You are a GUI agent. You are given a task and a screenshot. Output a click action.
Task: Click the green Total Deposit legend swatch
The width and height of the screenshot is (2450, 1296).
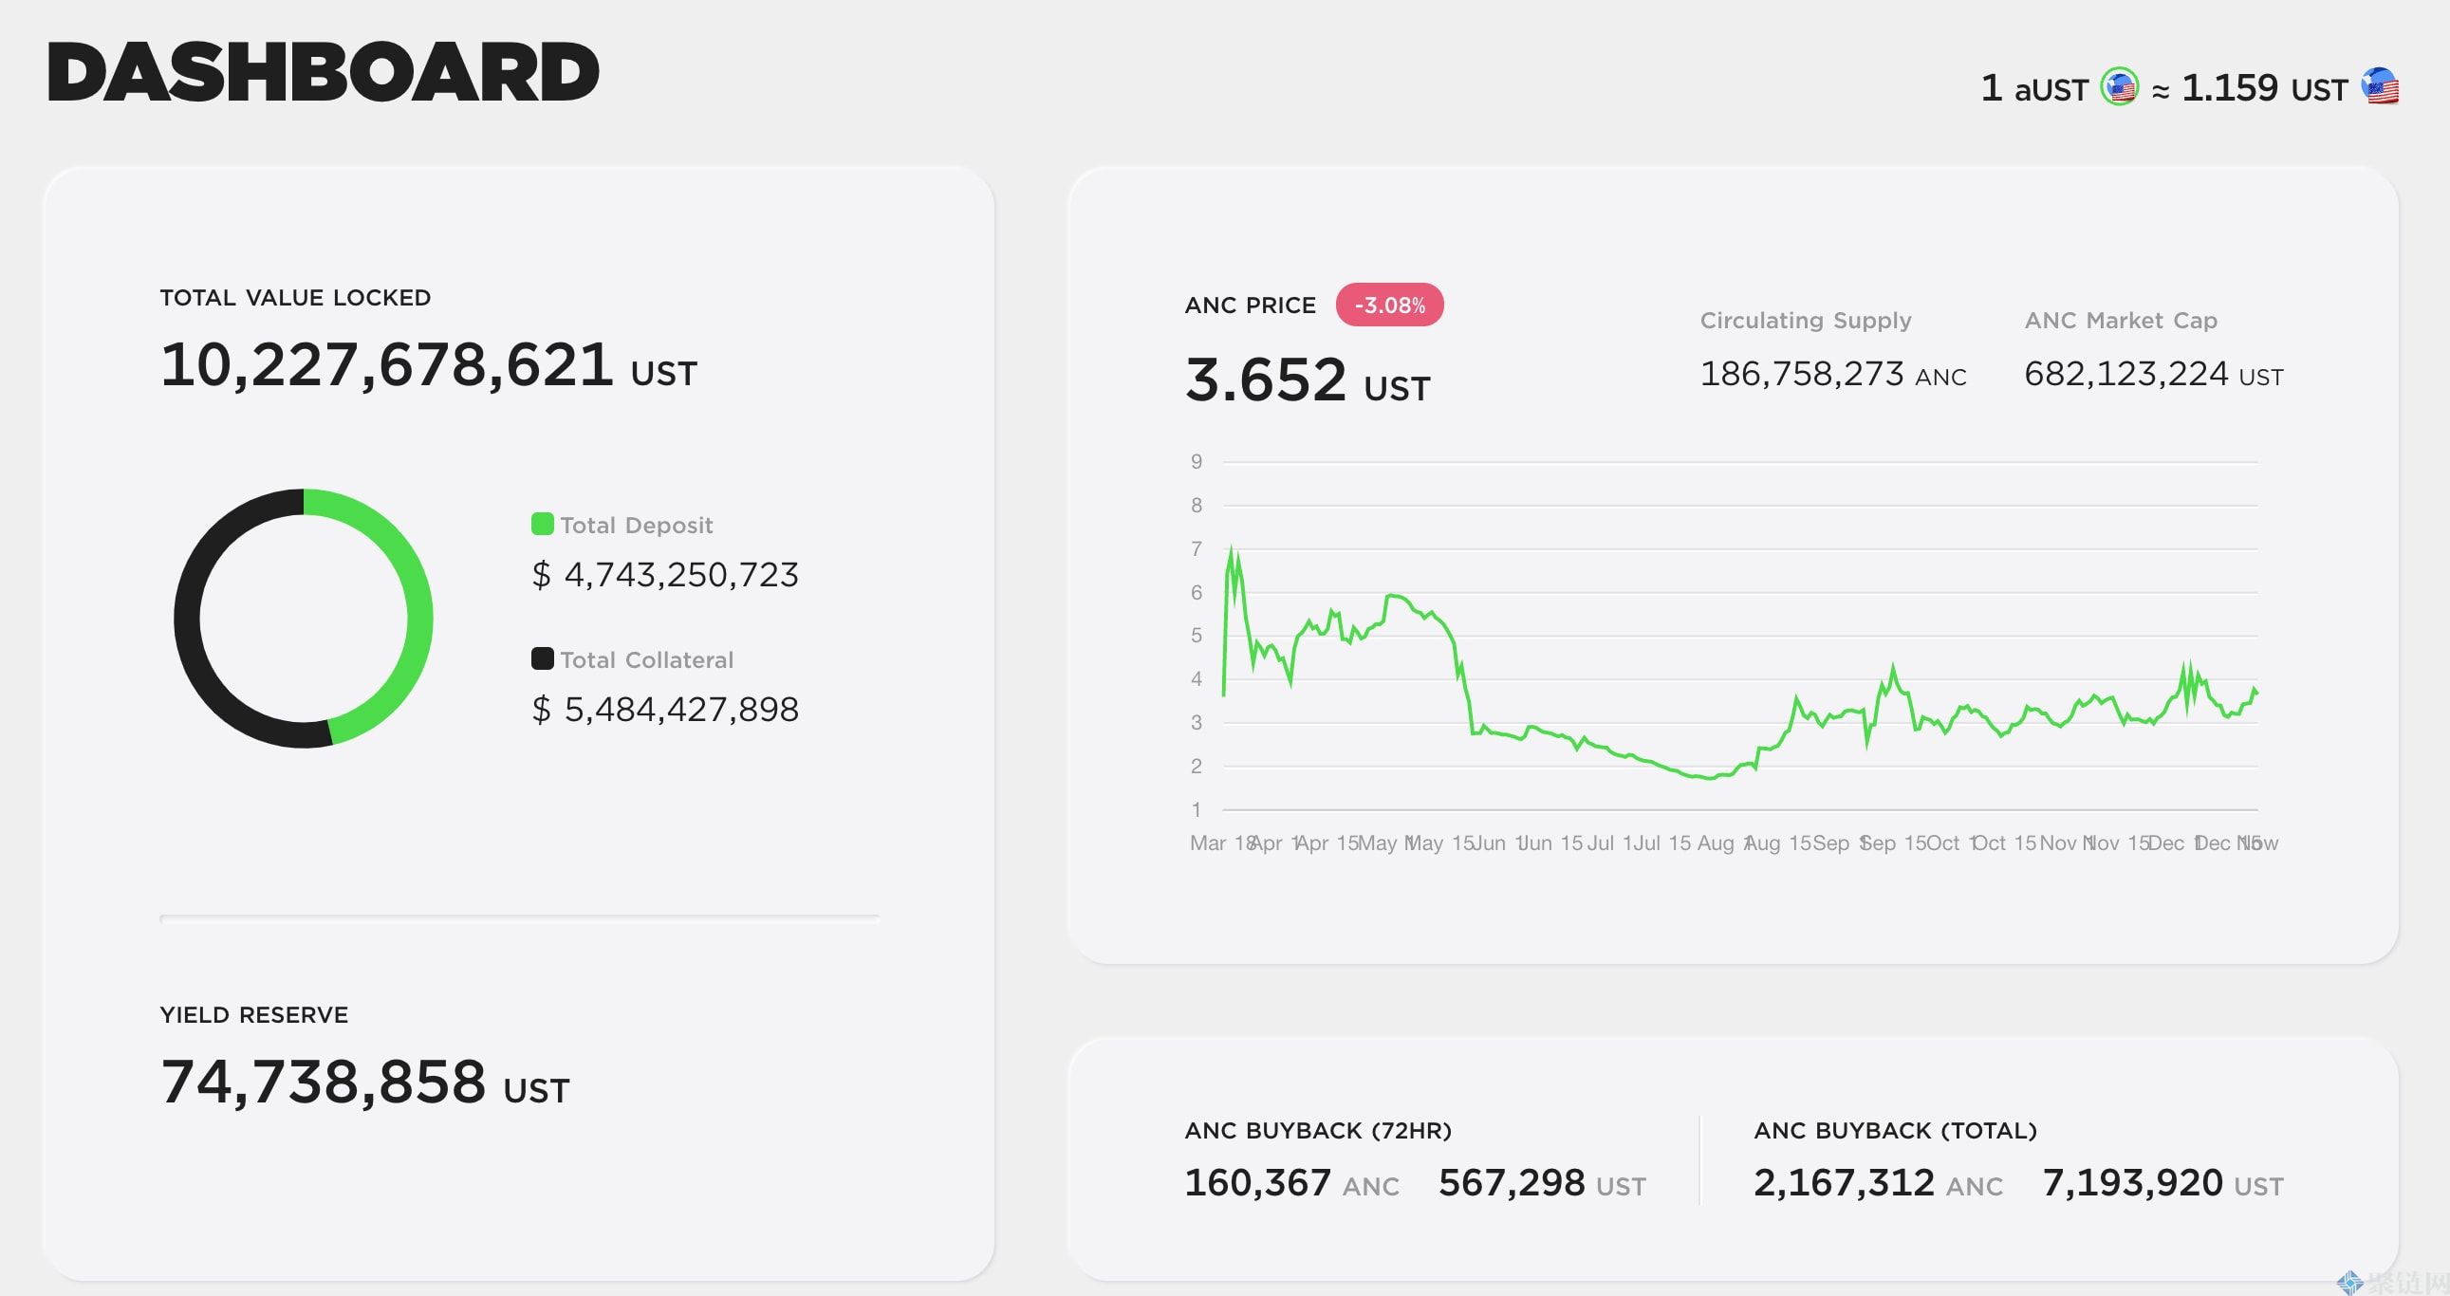[542, 524]
